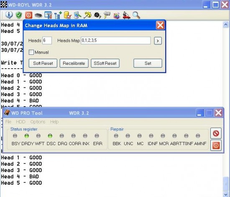Viewport: 230px width, 197px height.
Task: Click the log scrollbar down arrow
Action: click(x=226, y=194)
